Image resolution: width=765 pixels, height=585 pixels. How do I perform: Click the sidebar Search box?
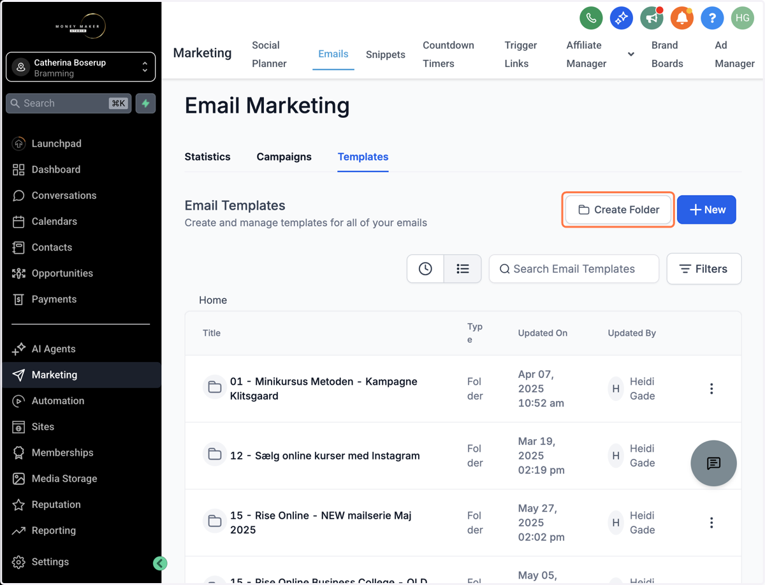(x=68, y=103)
